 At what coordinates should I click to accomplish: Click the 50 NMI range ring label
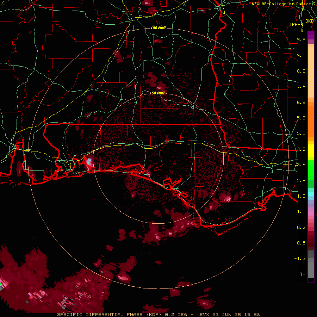(158, 93)
